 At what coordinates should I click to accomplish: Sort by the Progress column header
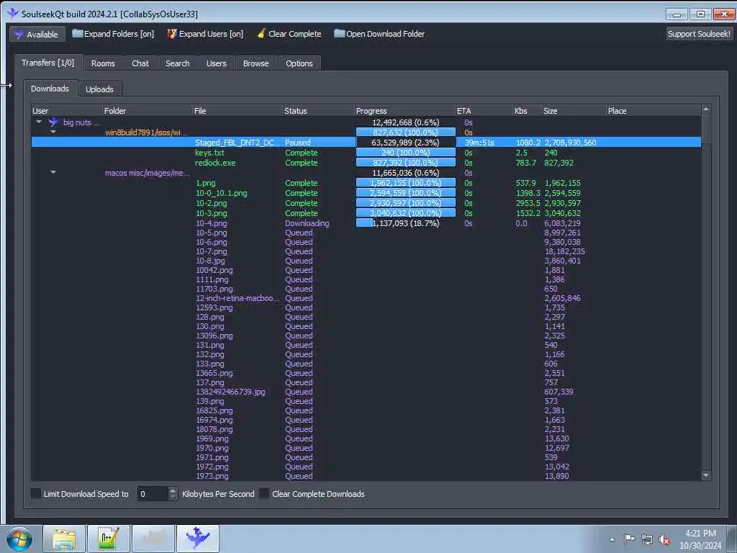[405, 111]
